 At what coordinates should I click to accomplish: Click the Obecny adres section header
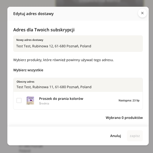click(x=25, y=82)
